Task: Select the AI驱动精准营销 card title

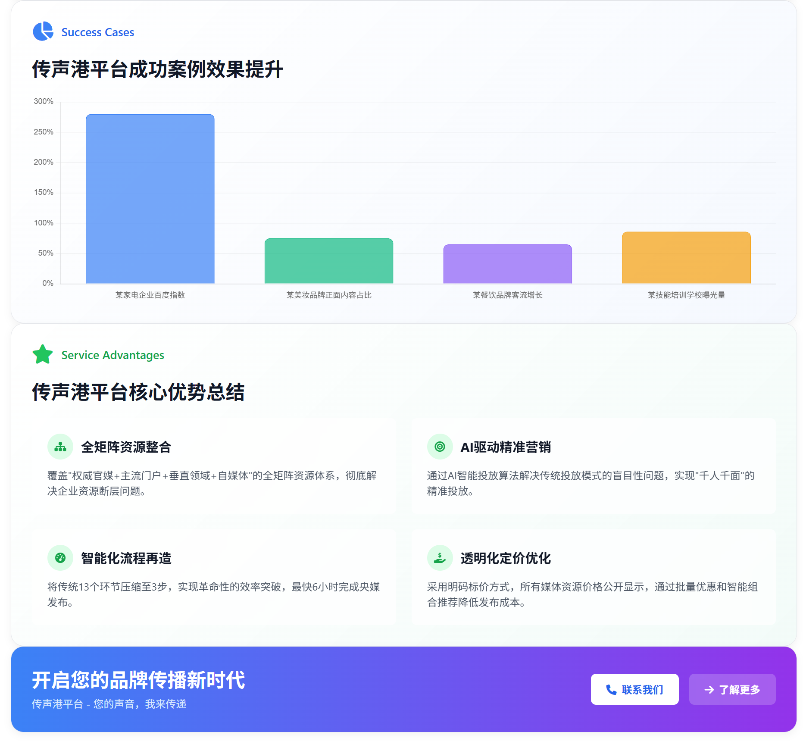Action: pos(506,447)
